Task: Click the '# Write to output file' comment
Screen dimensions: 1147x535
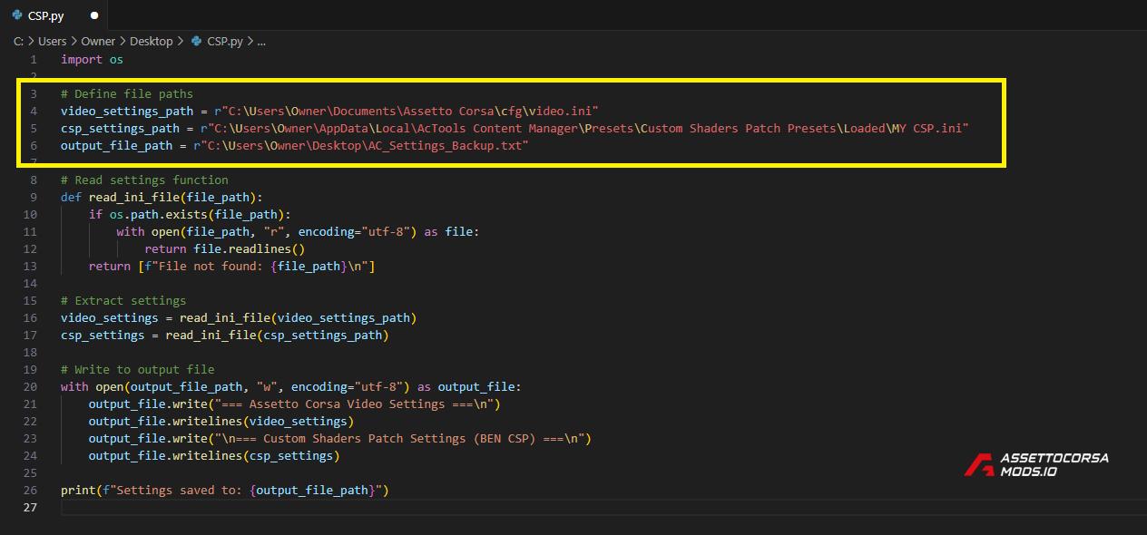Action: (x=138, y=369)
